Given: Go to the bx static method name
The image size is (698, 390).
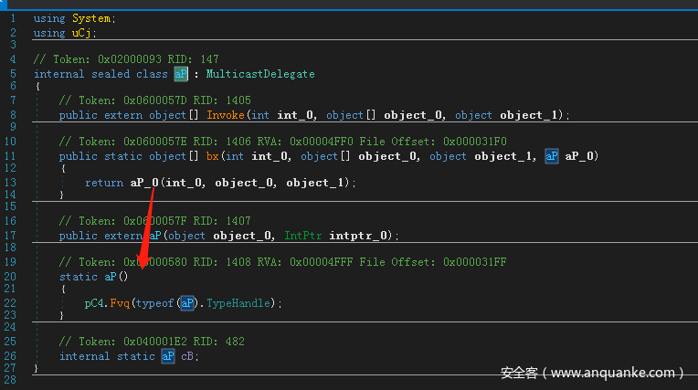Looking at the screenshot, I should [x=214, y=156].
